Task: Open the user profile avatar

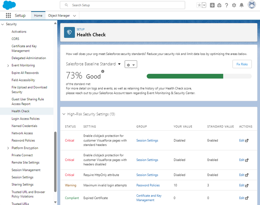Action: click(x=252, y=5)
